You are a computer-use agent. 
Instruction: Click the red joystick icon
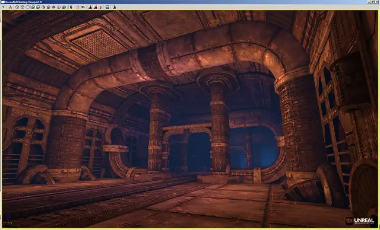tap(96, 7)
